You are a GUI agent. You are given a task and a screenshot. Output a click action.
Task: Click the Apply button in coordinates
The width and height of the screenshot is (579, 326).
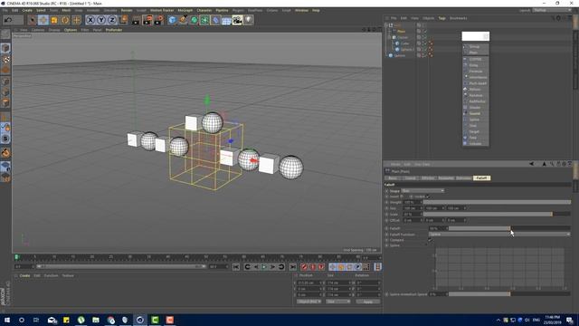[x=368, y=302]
